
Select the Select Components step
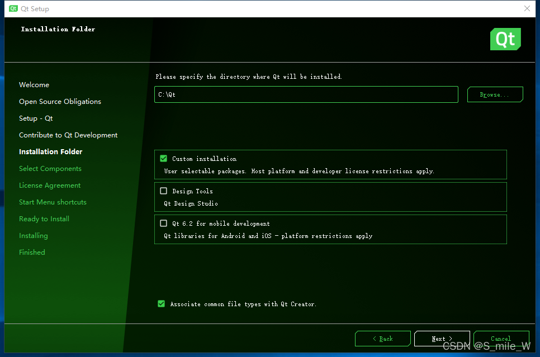[x=50, y=168]
